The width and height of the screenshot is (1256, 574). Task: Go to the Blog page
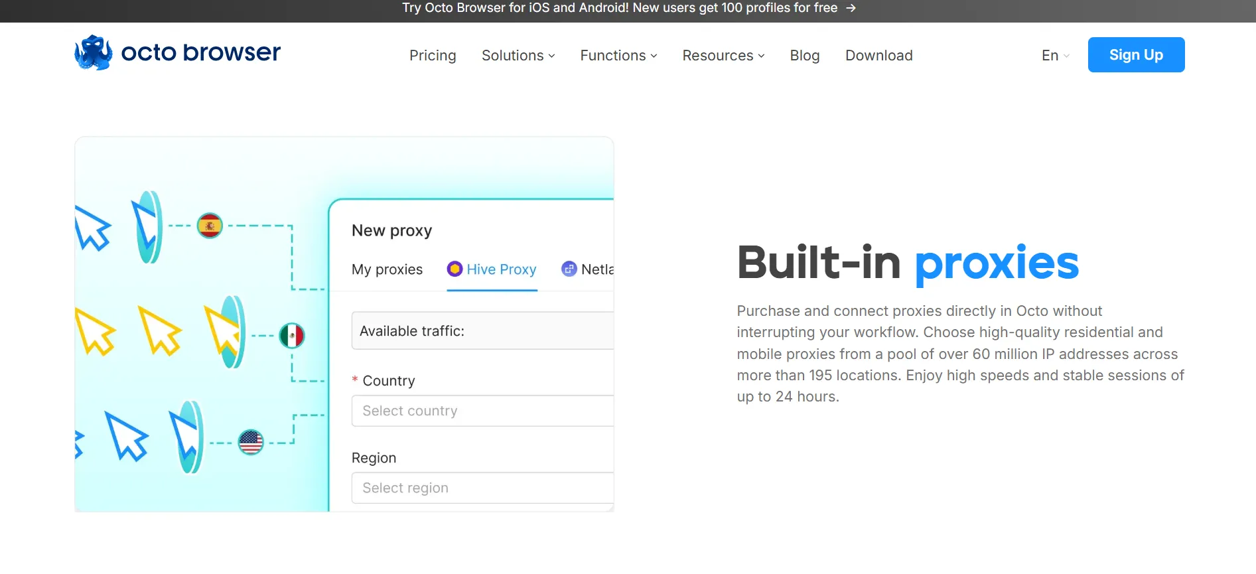pos(805,56)
